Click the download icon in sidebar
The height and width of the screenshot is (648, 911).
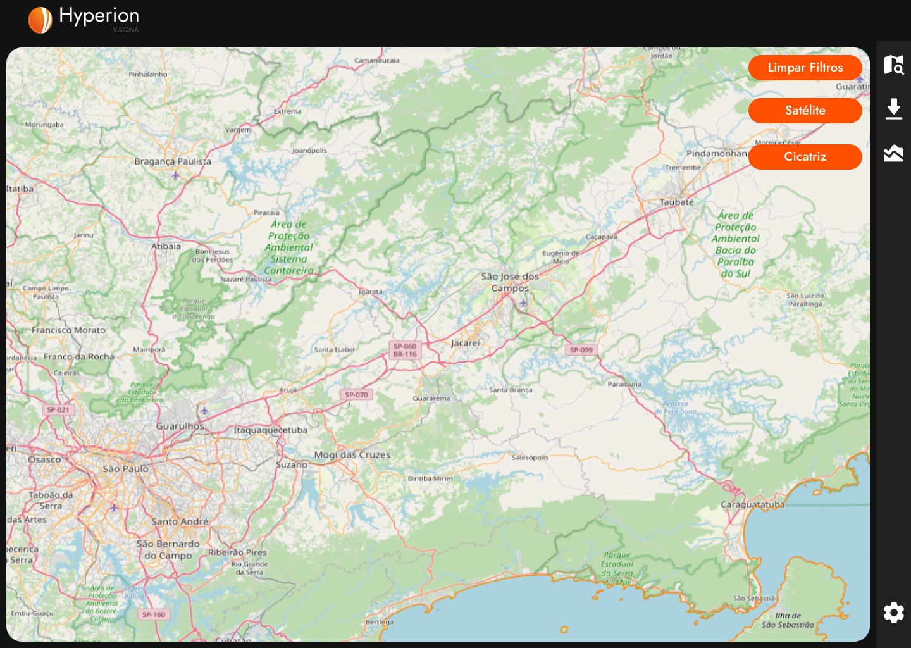coord(893,109)
